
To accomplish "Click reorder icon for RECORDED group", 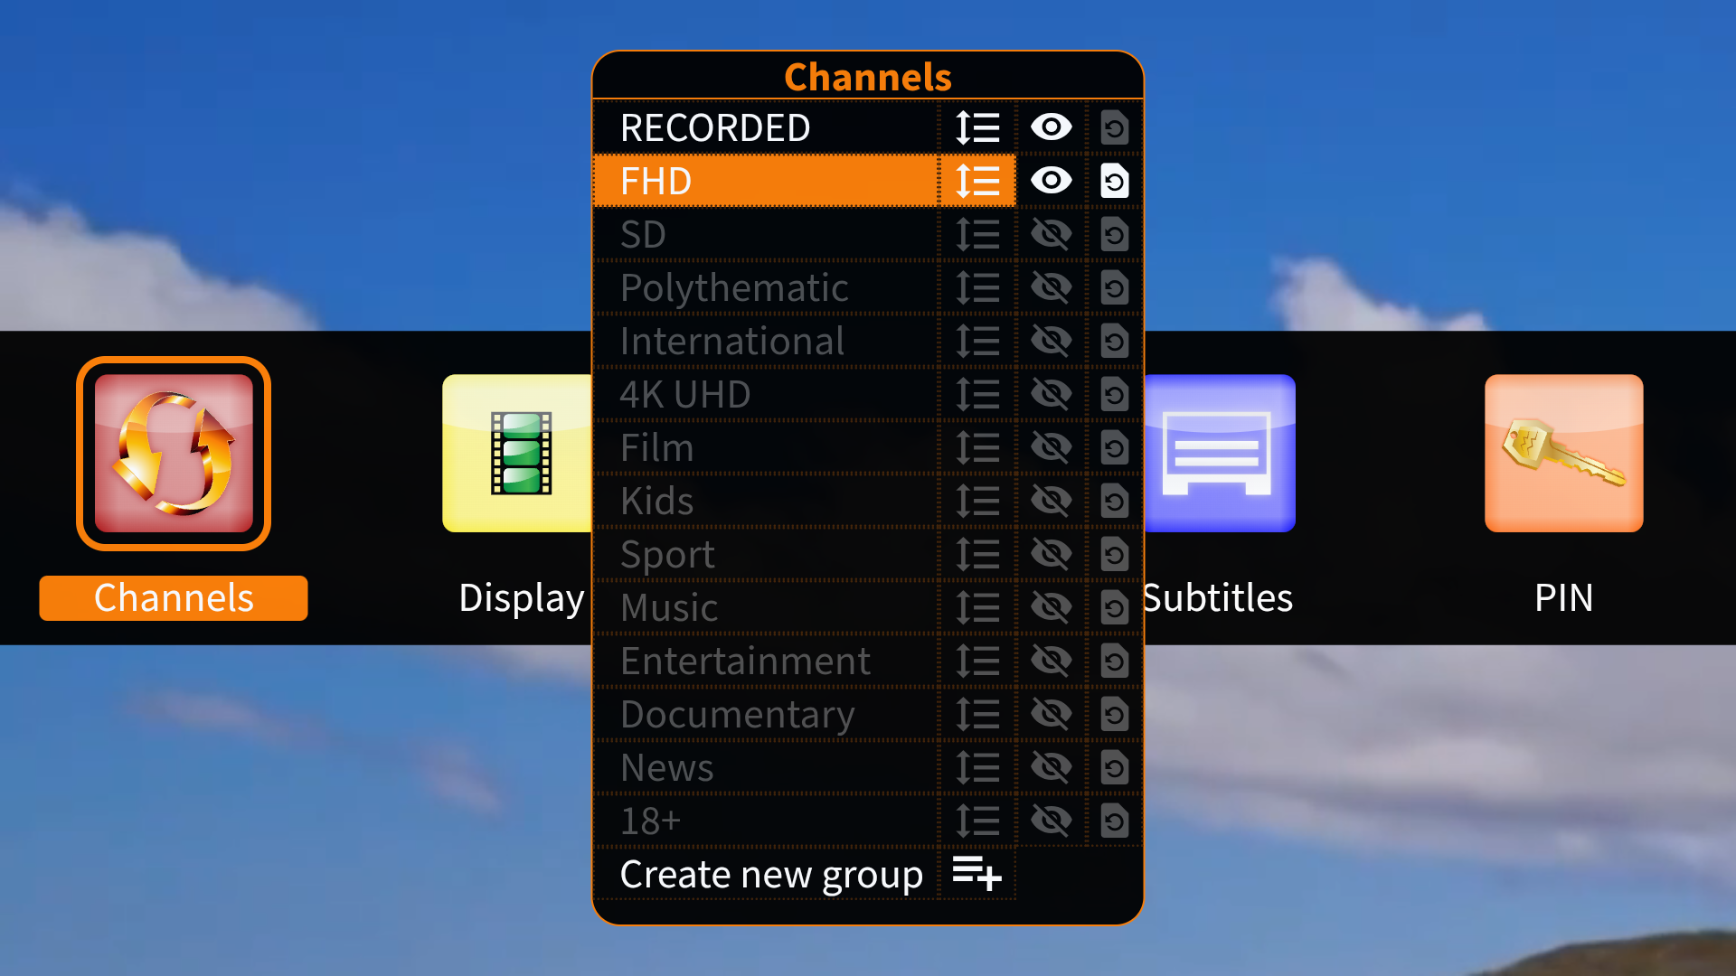I will pyautogui.click(x=977, y=127).
